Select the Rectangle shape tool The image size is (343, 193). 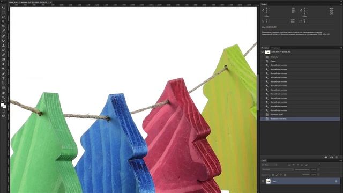click(x=3, y=88)
